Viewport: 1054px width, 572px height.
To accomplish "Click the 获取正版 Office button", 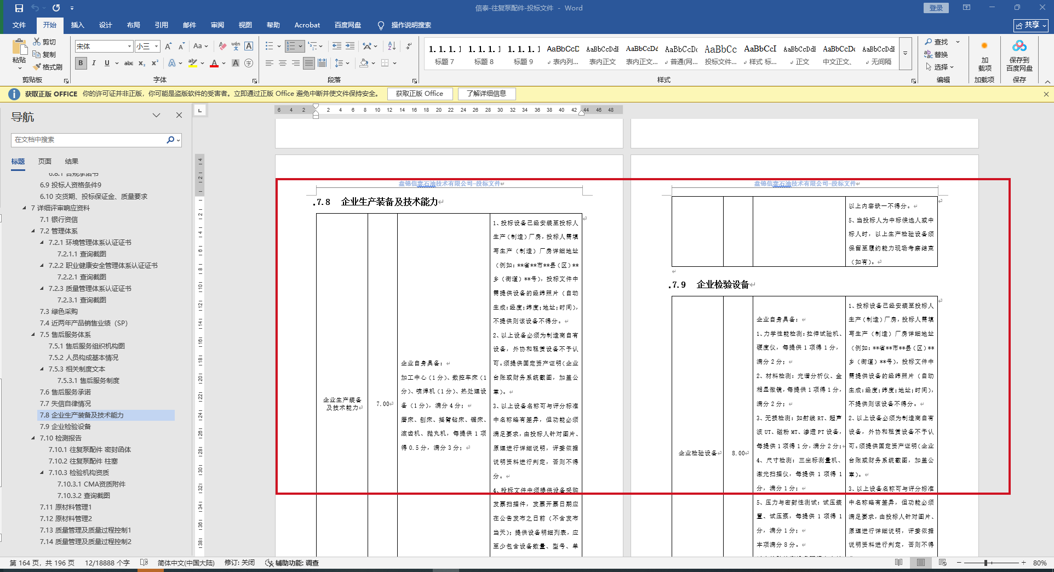I will click(x=420, y=94).
